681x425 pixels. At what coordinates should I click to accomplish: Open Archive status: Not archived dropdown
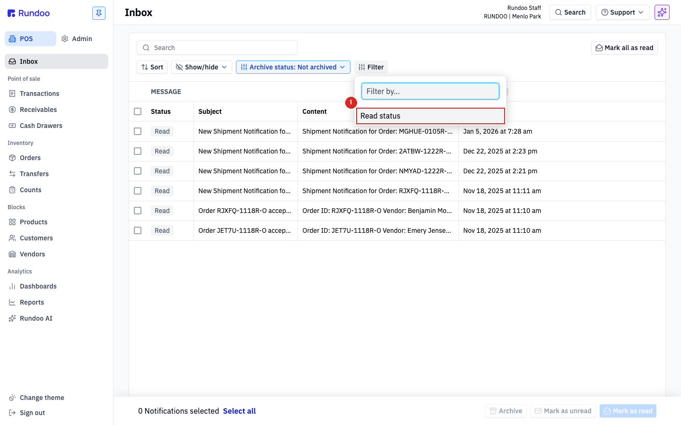(x=293, y=67)
